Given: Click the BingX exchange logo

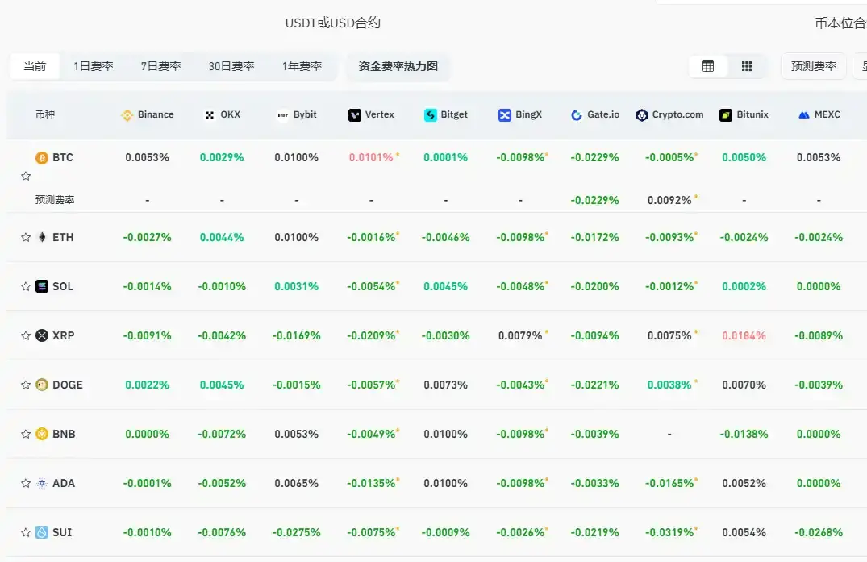Looking at the screenshot, I should click(x=504, y=114).
